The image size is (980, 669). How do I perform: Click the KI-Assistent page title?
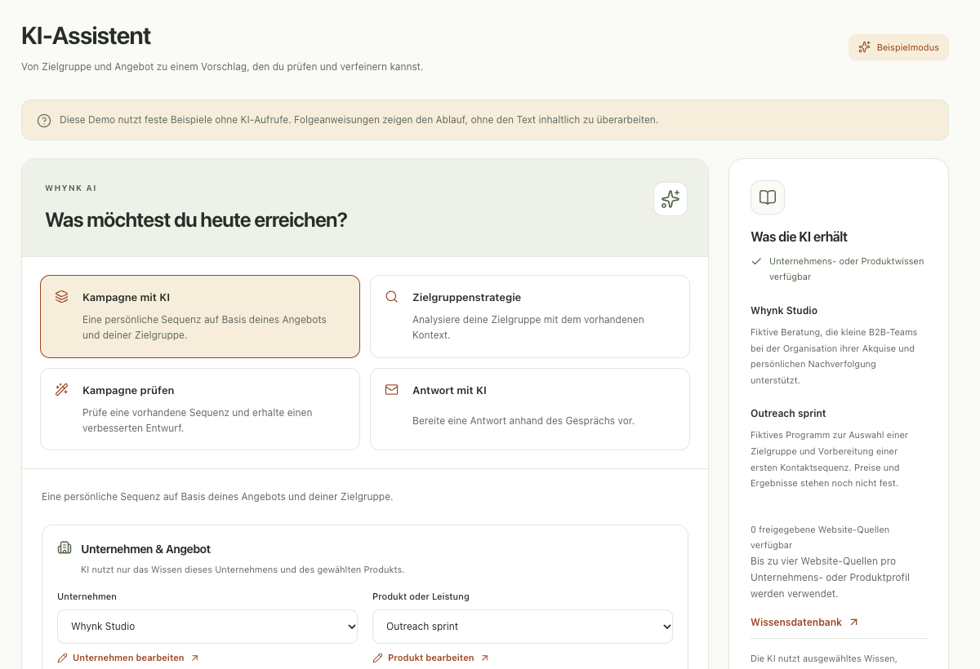click(86, 36)
